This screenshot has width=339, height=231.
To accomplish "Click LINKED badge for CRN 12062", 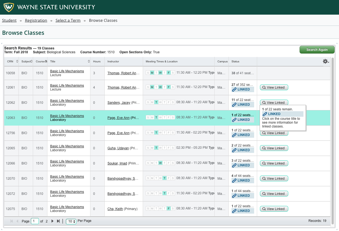I will (x=243, y=105).
